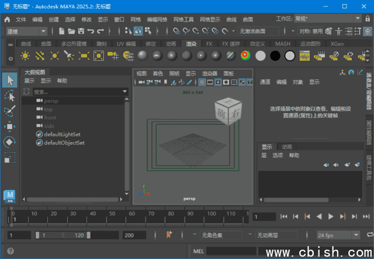Toggle the viewport film gate
The width and height of the screenshot is (374, 259).
pos(210,82)
